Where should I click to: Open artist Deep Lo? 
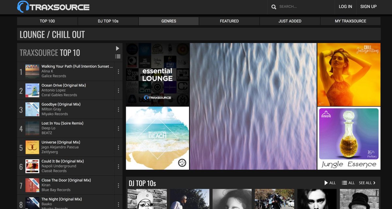tap(48, 128)
